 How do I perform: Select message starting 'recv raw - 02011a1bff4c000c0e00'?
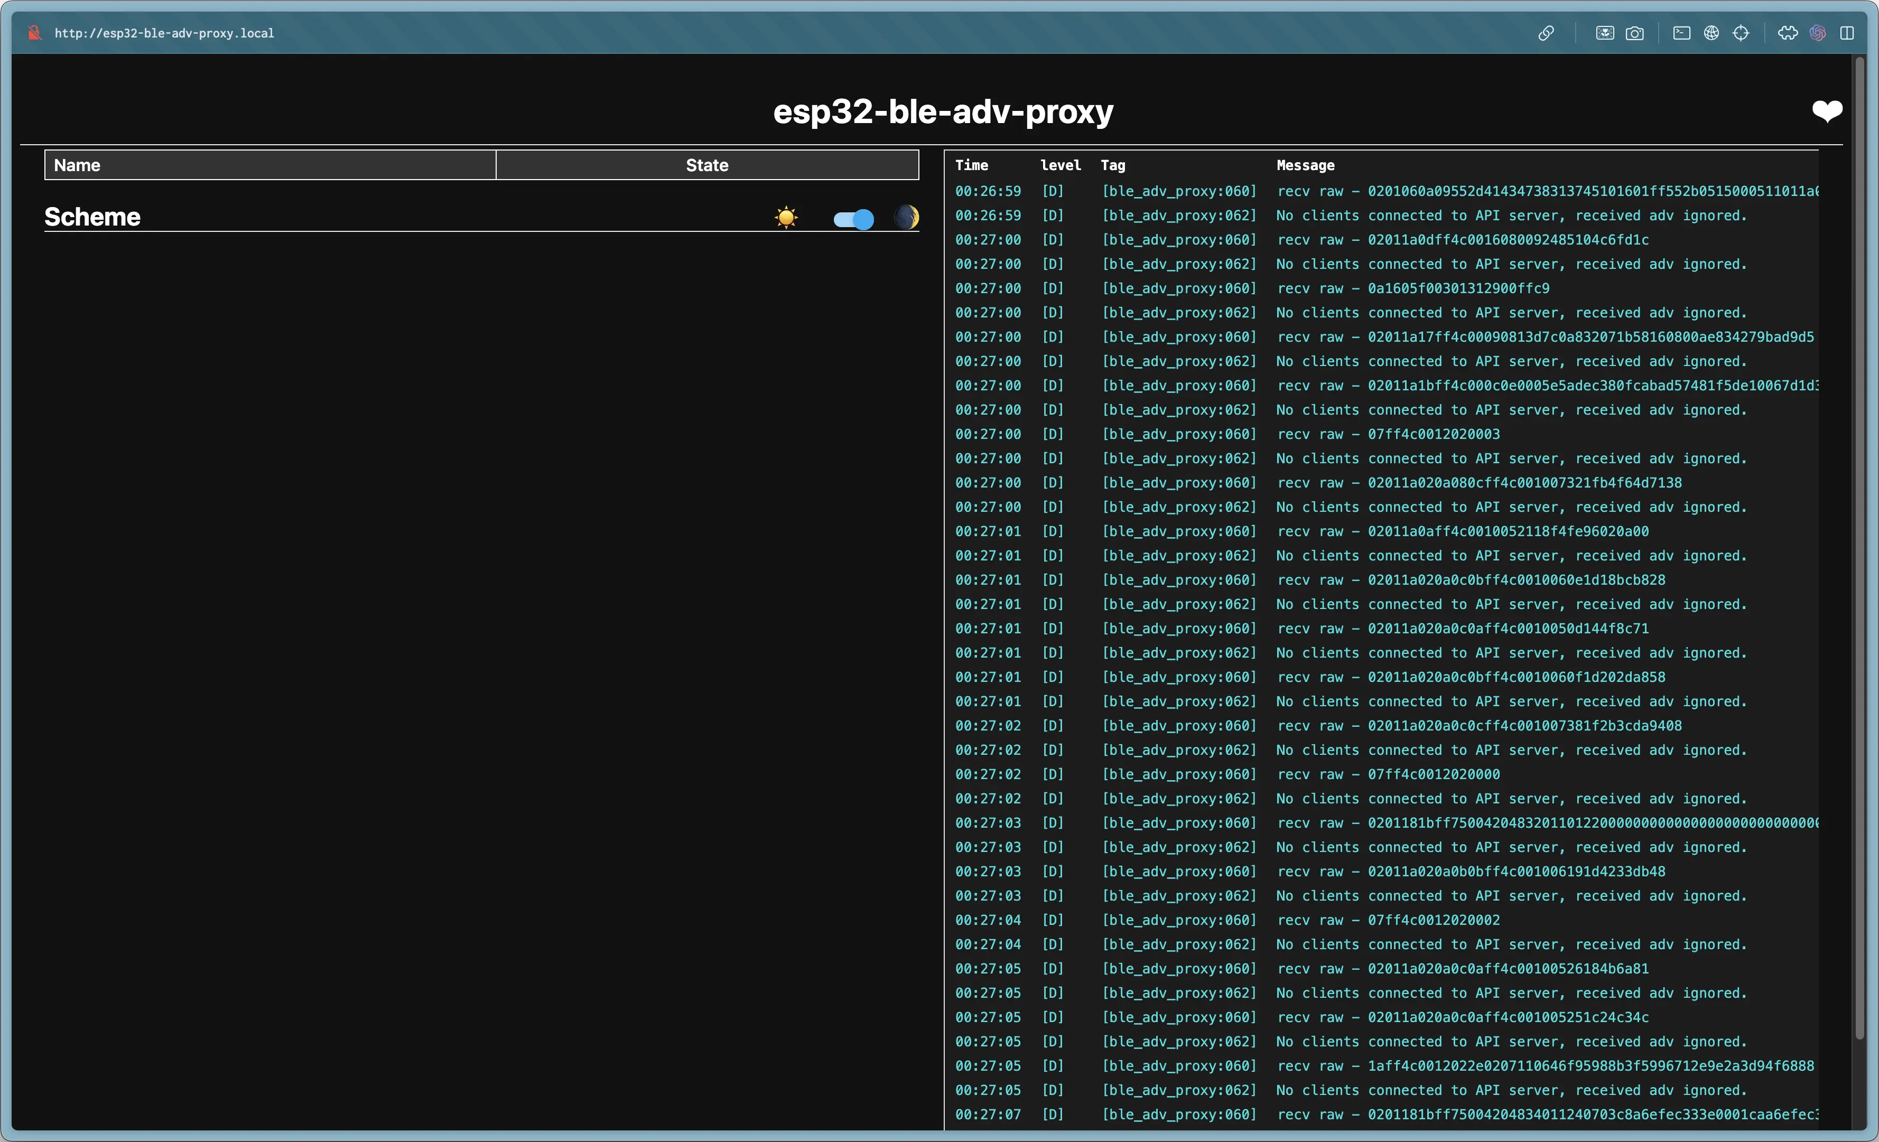(1547, 386)
